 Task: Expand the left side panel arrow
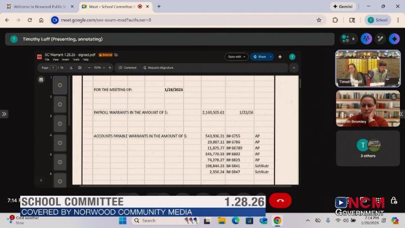(4, 114)
